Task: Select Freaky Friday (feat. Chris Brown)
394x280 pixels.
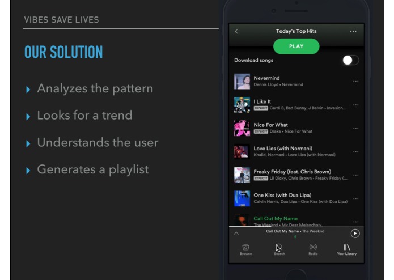Action: (300, 175)
